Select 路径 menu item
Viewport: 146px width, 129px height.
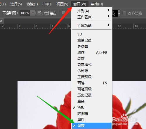(x=92, y=101)
